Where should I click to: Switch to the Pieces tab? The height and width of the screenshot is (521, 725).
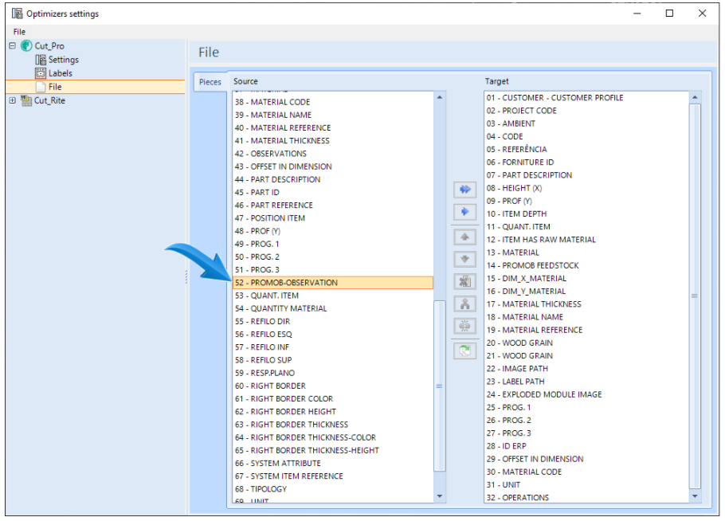[210, 82]
